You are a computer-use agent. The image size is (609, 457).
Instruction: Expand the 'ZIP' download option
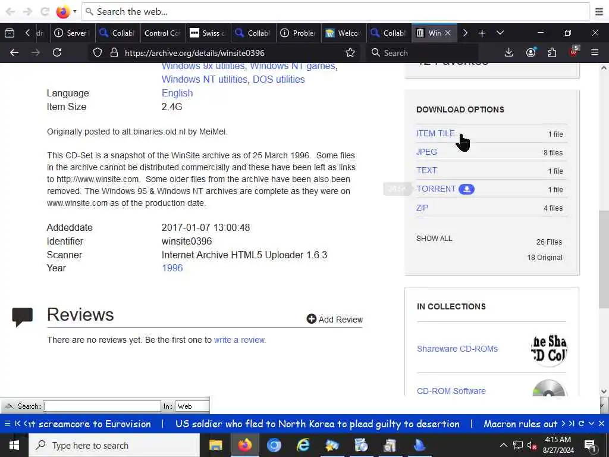click(422, 208)
